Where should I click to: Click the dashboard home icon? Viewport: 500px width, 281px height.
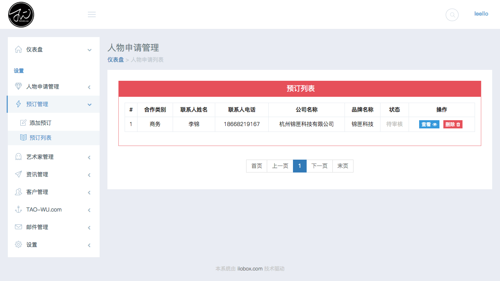point(18,49)
